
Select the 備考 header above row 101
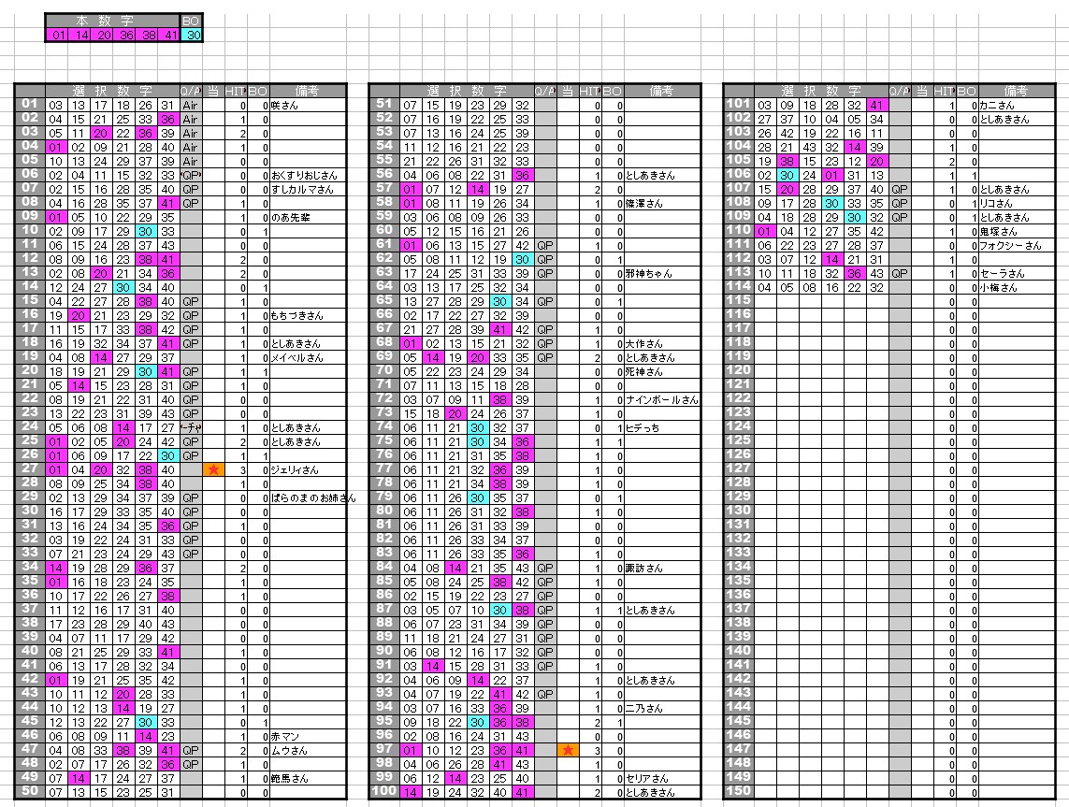(x=1017, y=91)
